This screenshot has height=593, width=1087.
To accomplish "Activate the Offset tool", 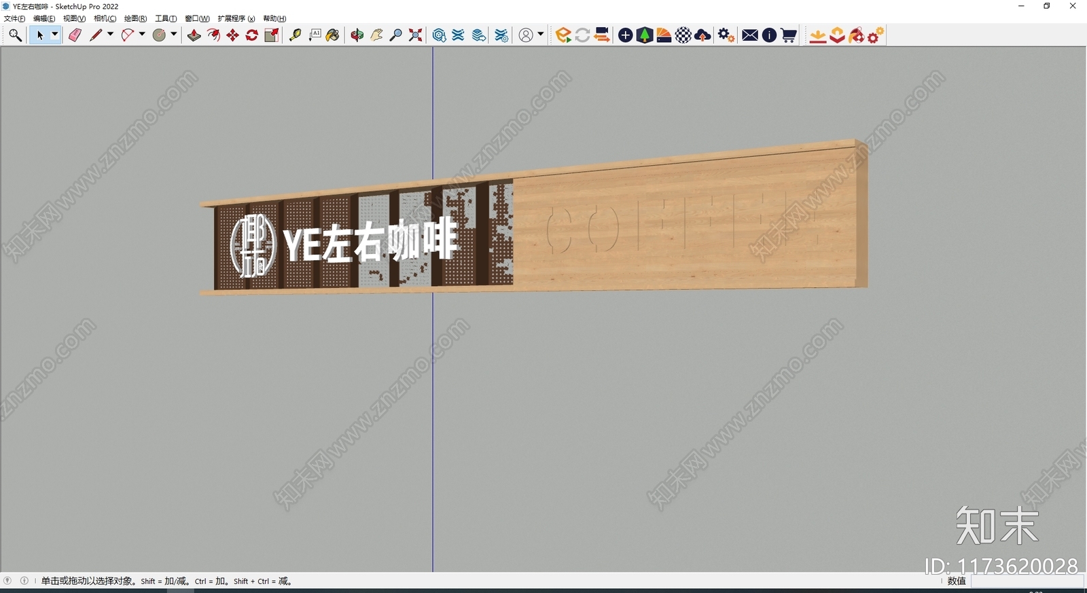I will [x=214, y=35].
